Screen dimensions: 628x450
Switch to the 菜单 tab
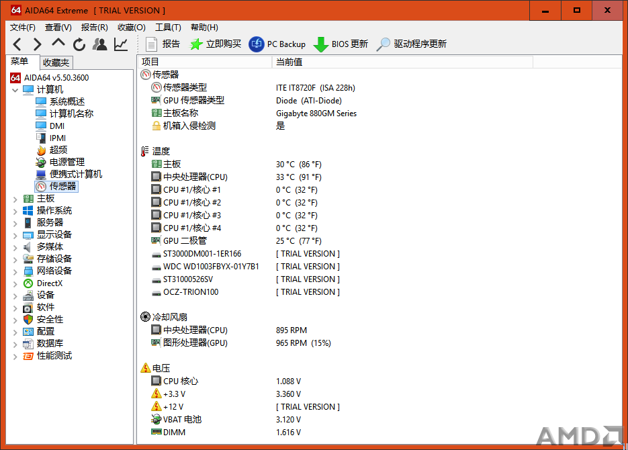[x=22, y=62]
